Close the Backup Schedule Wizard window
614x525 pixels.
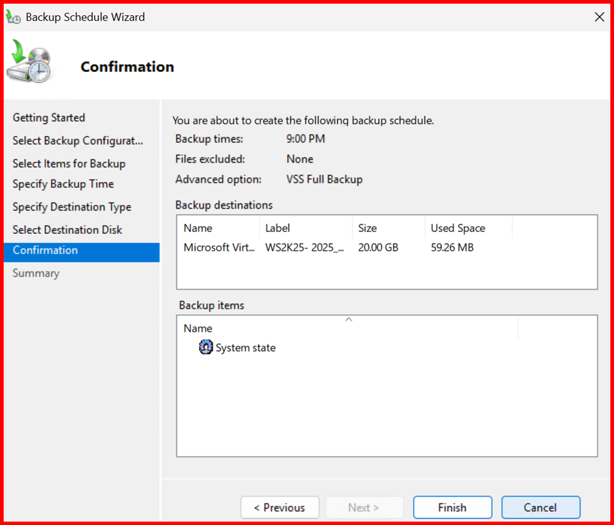pyautogui.click(x=599, y=17)
